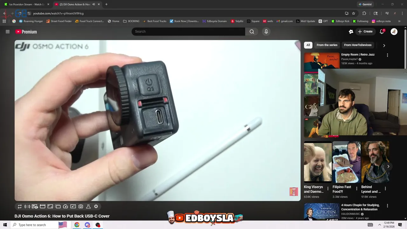407x229 pixels.
Task: Open Street Food Finder bookmark
Action: (x=59, y=21)
